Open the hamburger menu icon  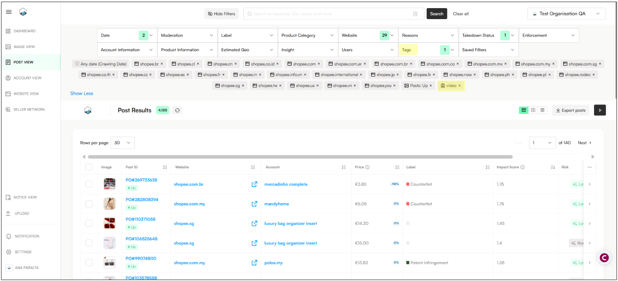tap(9, 12)
